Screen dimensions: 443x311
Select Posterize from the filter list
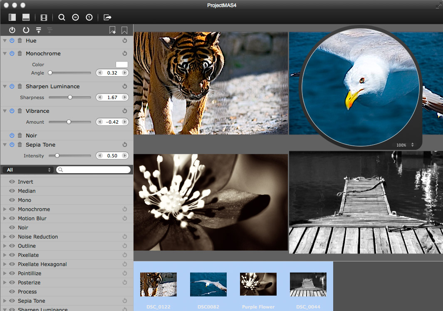[x=29, y=283]
